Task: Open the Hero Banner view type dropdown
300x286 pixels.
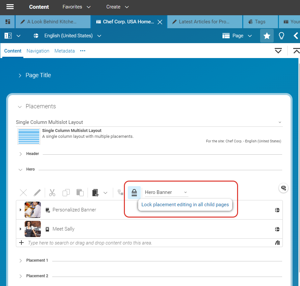Action: pyautogui.click(x=166, y=192)
